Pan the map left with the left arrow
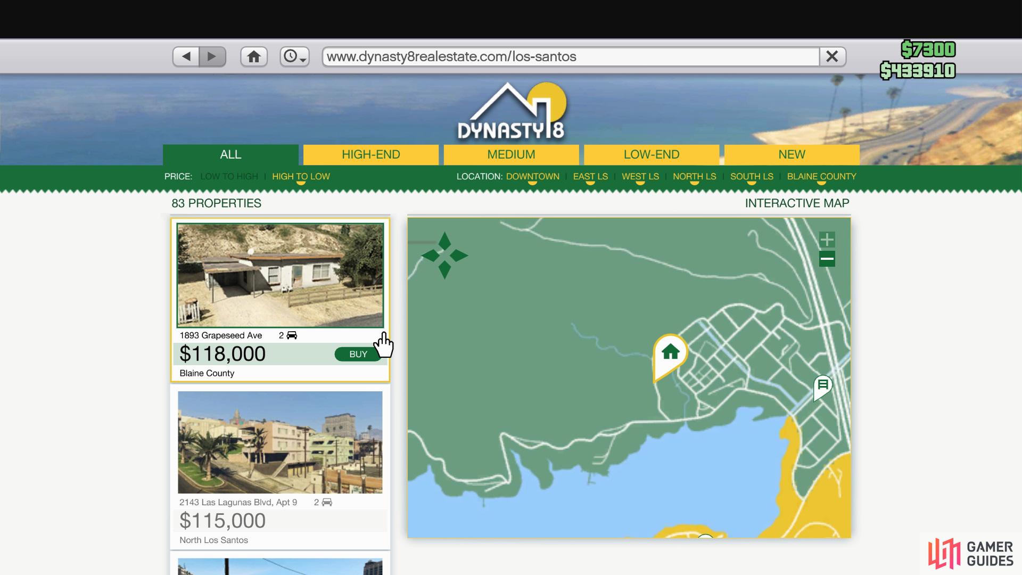Viewport: 1022px width, 575px height. pyautogui.click(x=430, y=256)
